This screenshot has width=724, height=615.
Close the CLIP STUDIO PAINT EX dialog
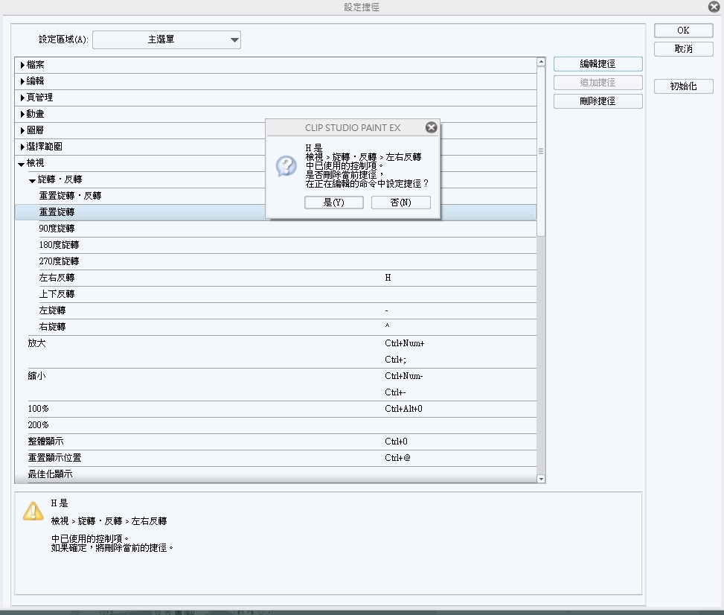(432, 127)
